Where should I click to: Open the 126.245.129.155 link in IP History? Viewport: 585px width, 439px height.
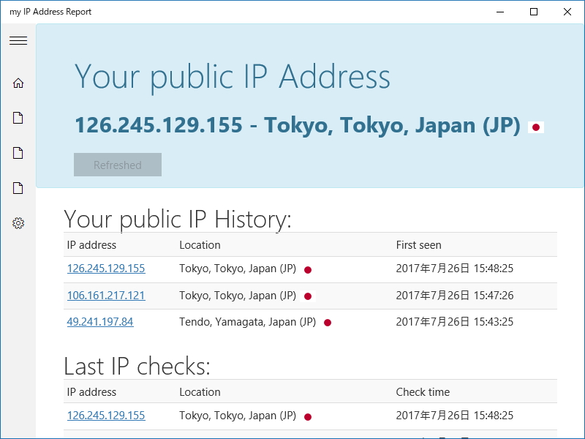[x=105, y=269]
